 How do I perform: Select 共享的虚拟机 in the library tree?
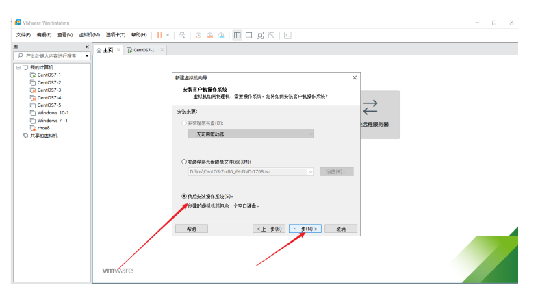tap(44, 136)
